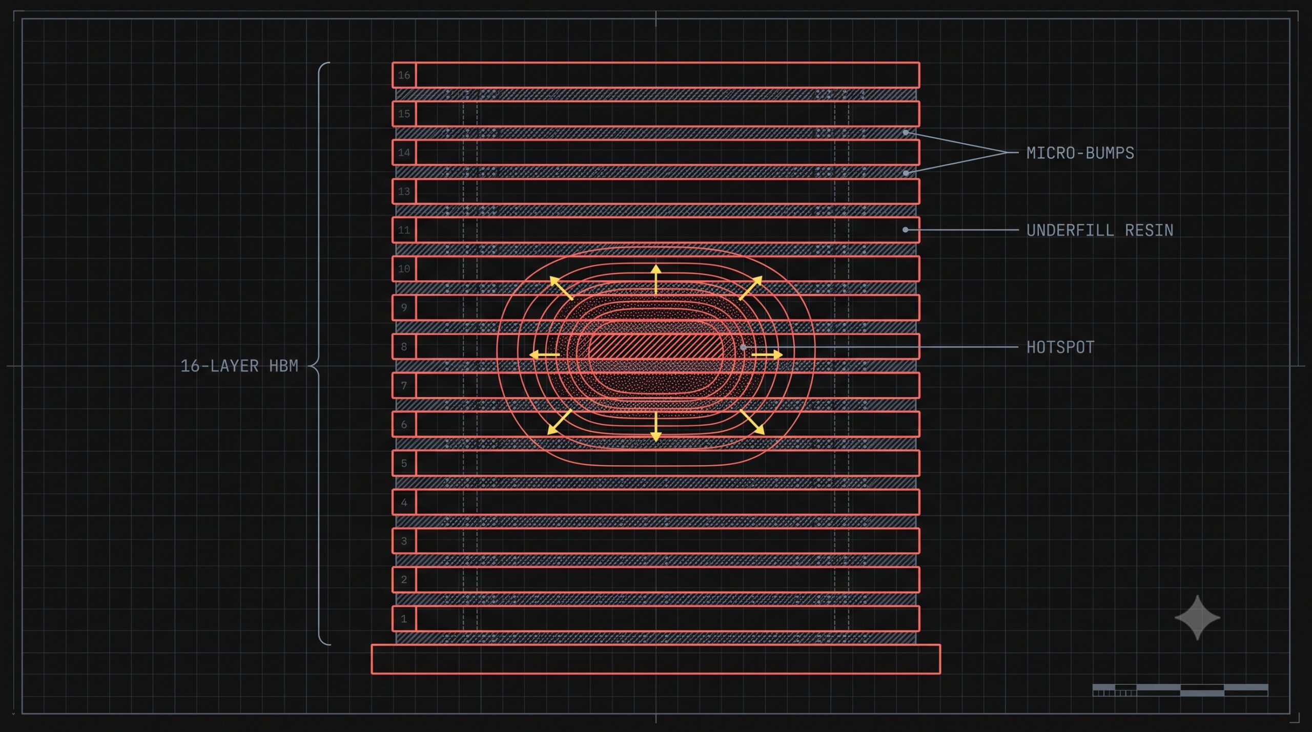Image resolution: width=1312 pixels, height=732 pixels.
Task: Select layer number 15 label
Action: (x=404, y=114)
